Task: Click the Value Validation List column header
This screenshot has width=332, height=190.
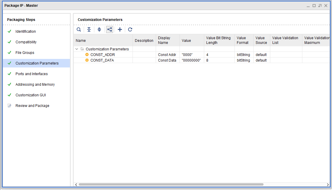Action: click(x=286, y=40)
